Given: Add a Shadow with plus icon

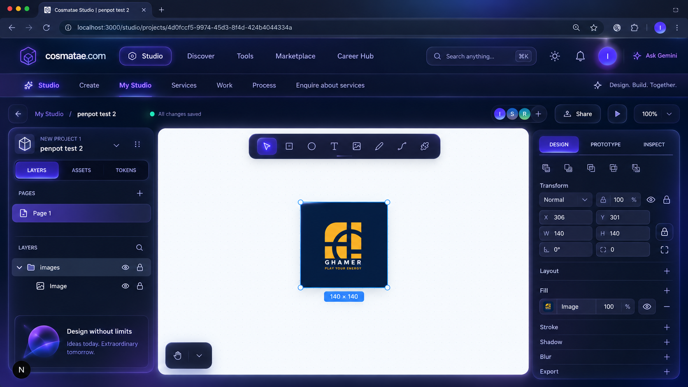Looking at the screenshot, I should click(x=667, y=342).
